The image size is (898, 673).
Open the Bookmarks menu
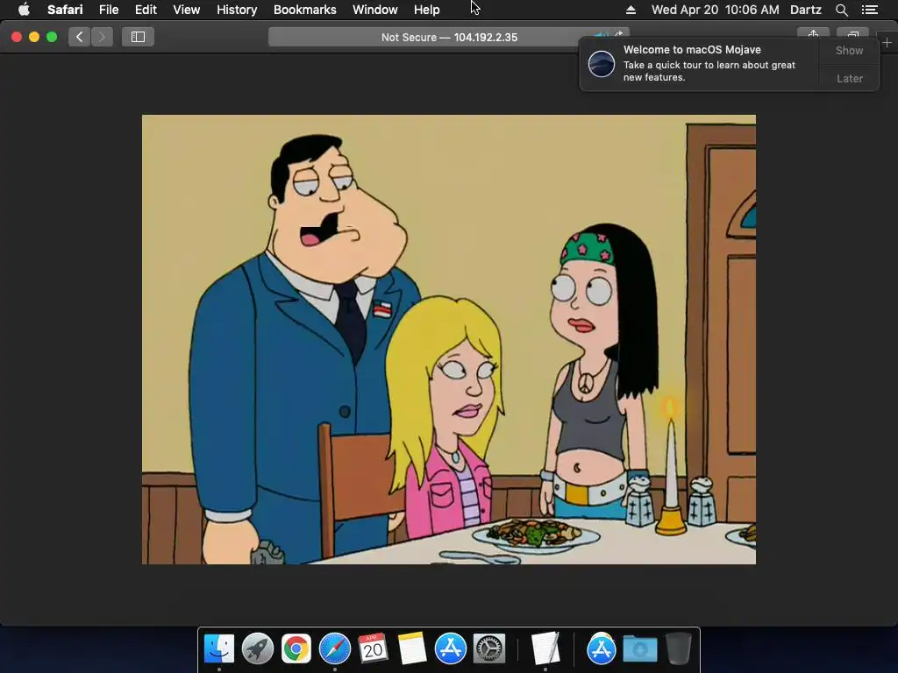304,10
